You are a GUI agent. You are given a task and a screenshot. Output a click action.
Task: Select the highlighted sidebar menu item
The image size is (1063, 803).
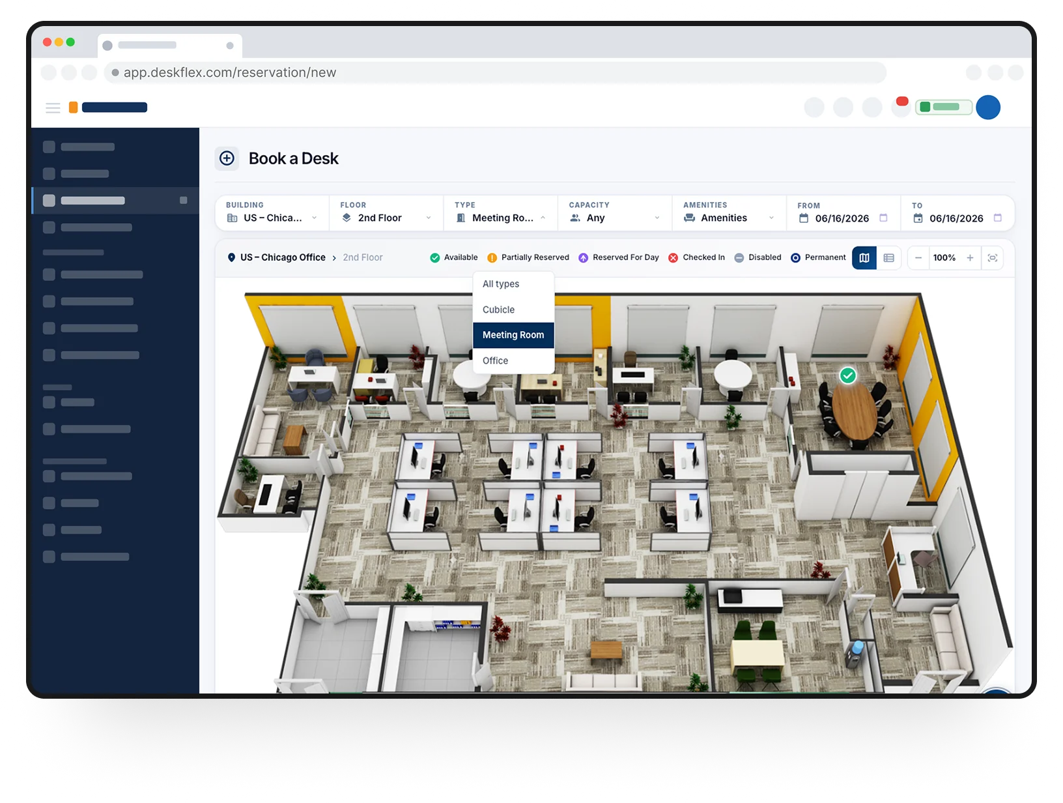point(115,200)
